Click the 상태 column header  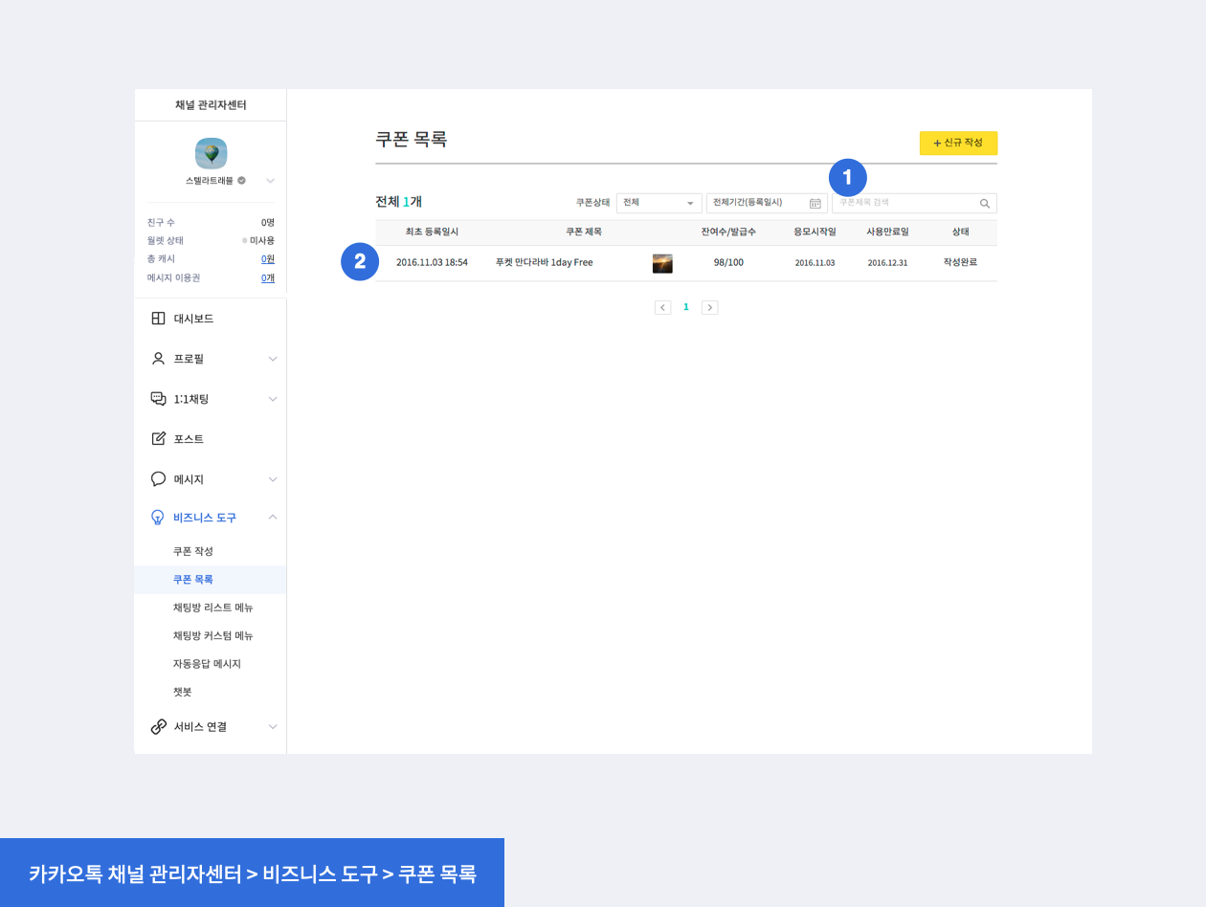click(x=960, y=232)
